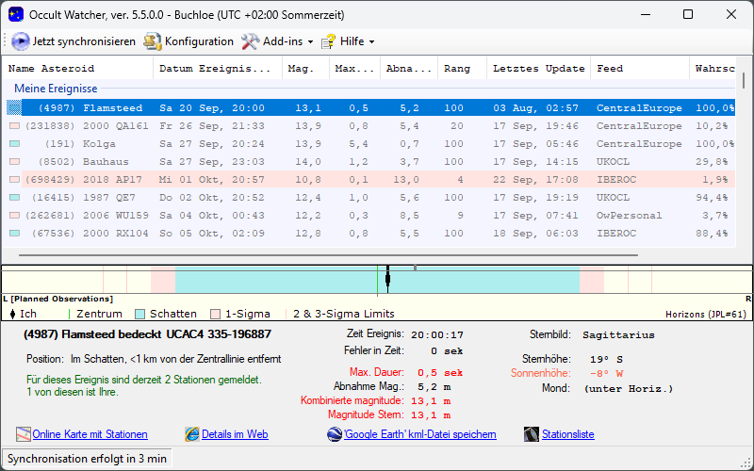The image size is (754, 471).
Task: Click the status flag of event Kolga
Action: [x=14, y=144]
